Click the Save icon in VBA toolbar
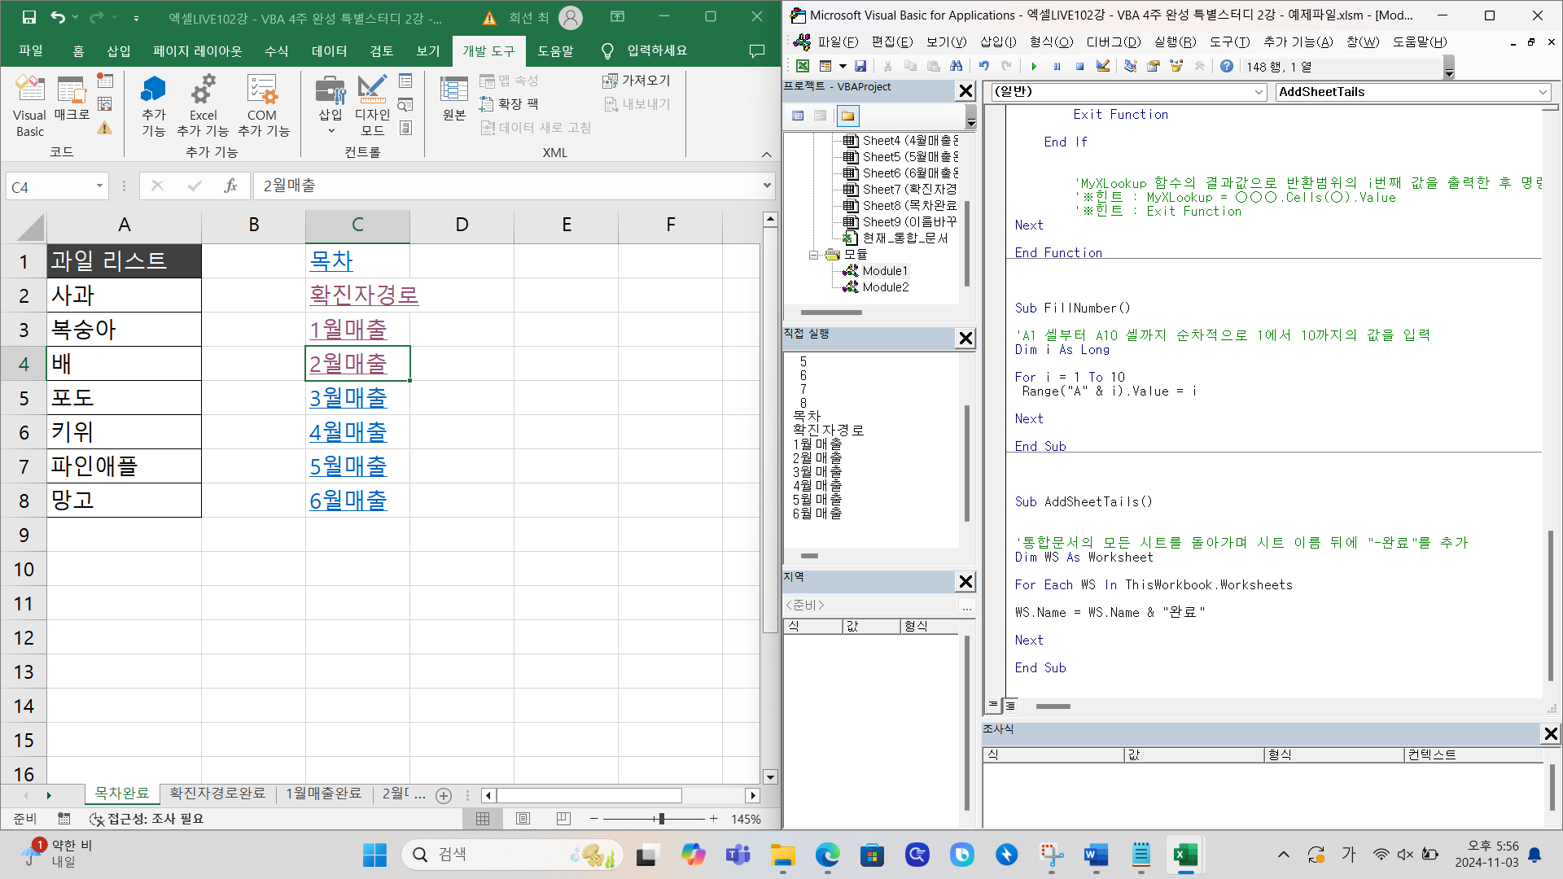Image resolution: width=1563 pixels, height=879 pixels. [x=860, y=67]
